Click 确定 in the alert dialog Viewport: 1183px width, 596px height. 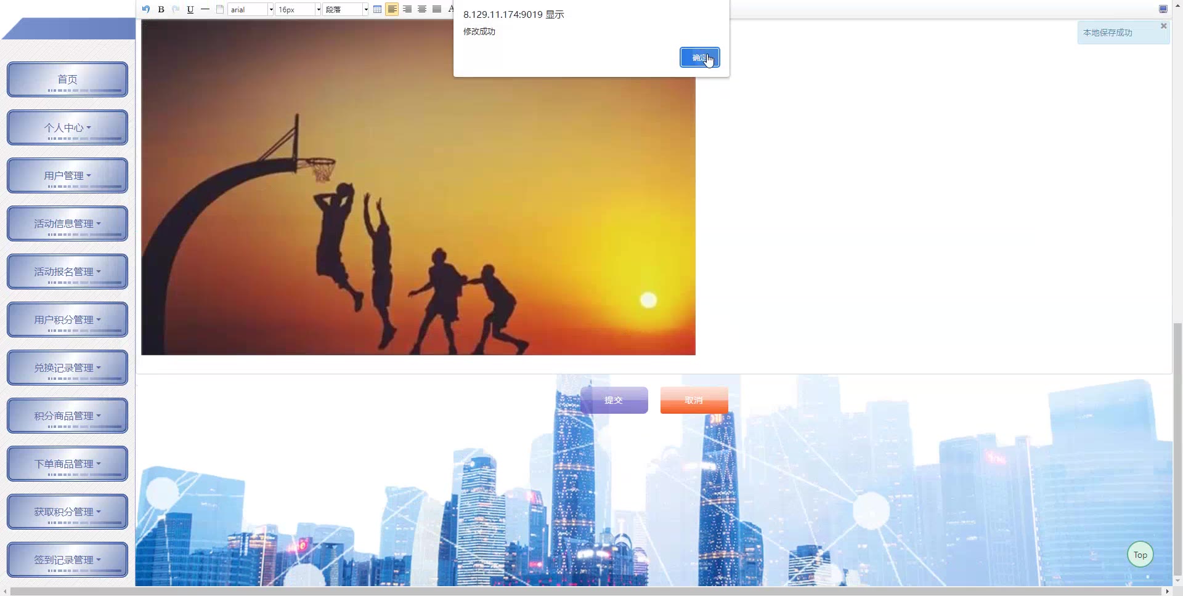tap(699, 58)
